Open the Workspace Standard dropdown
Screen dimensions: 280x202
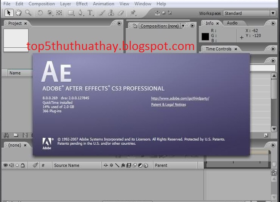click(x=250, y=13)
